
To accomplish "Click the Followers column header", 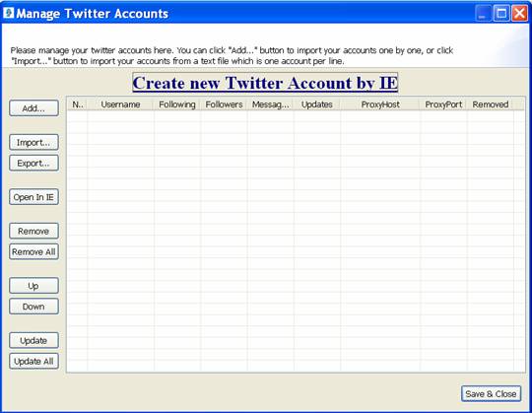I will [x=224, y=104].
